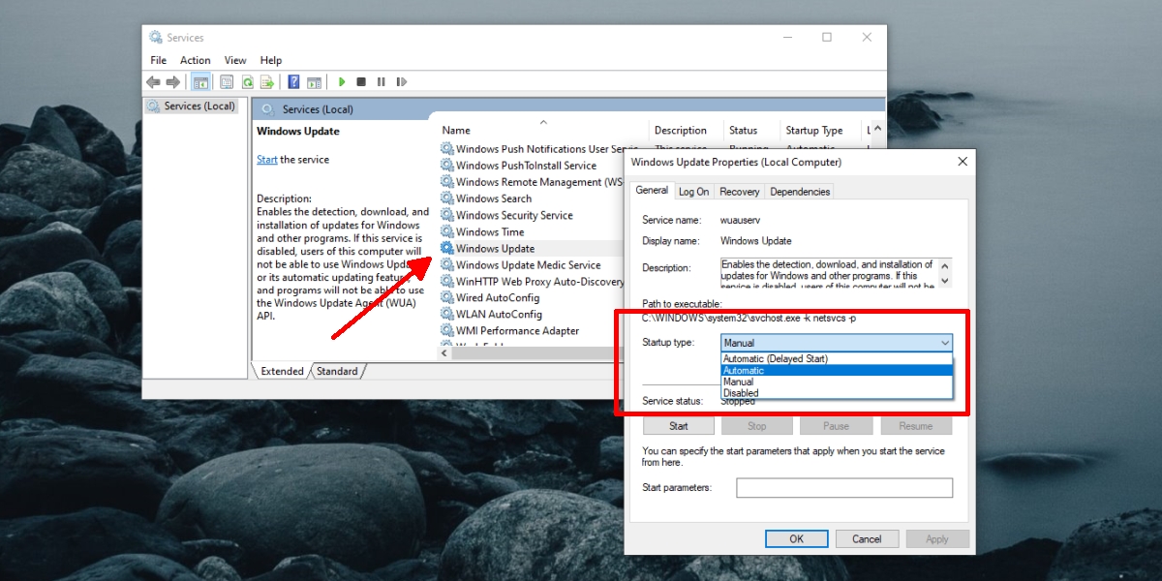Open the File menu

click(x=158, y=60)
